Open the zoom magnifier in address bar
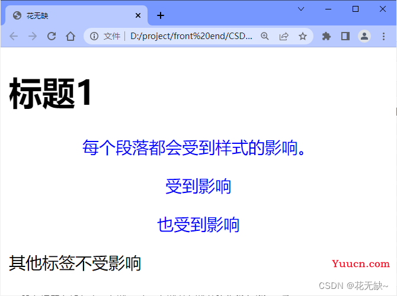This screenshot has width=397, height=296. [265, 36]
